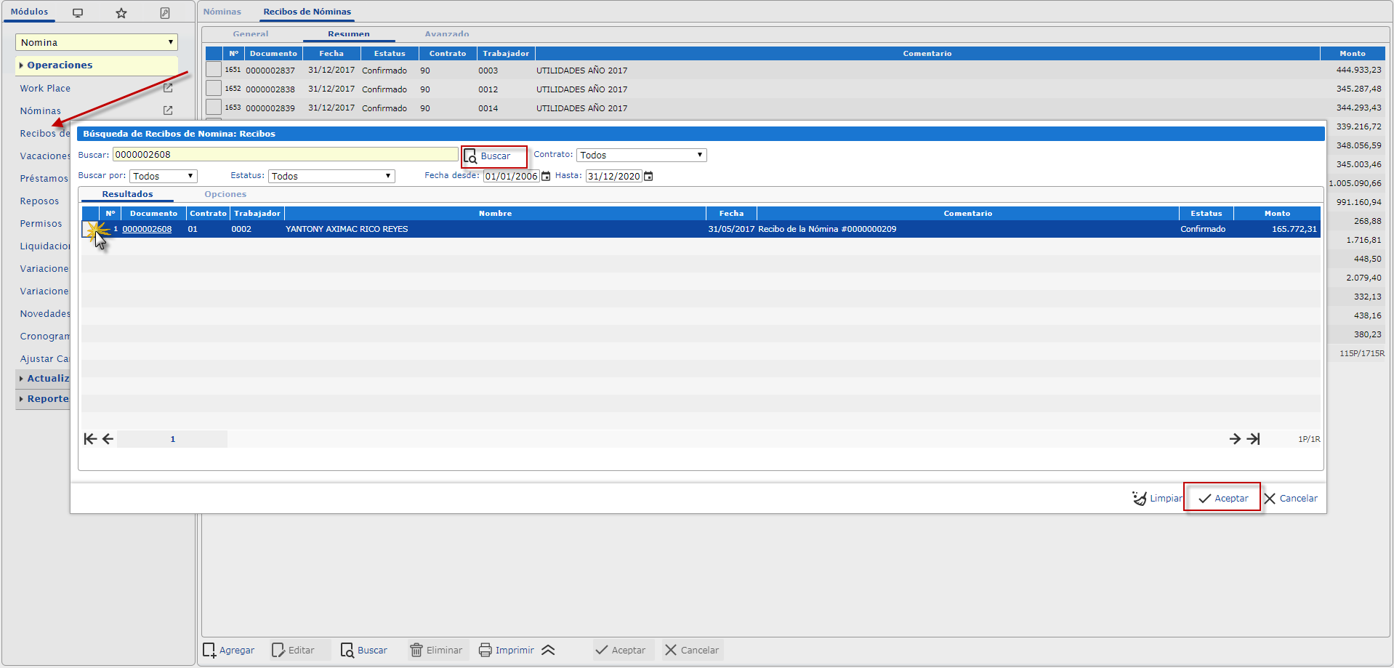1394x668 pixels.
Task: Tick the checkbox for document 0000002839
Action: (x=213, y=108)
